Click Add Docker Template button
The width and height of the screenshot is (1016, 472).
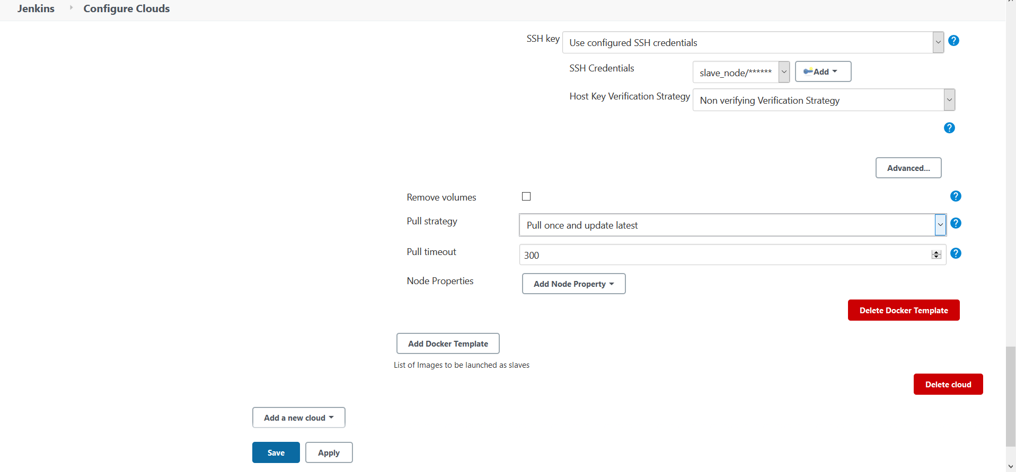coord(448,343)
